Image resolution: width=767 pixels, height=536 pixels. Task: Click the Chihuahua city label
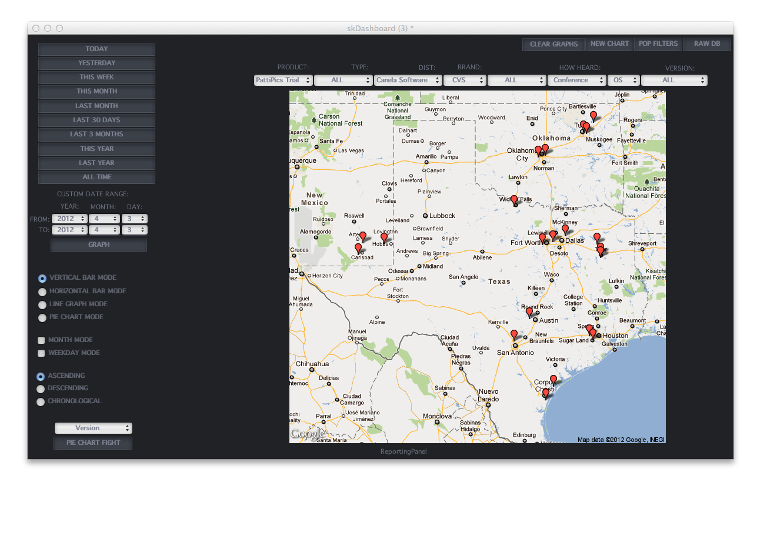(x=312, y=364)
